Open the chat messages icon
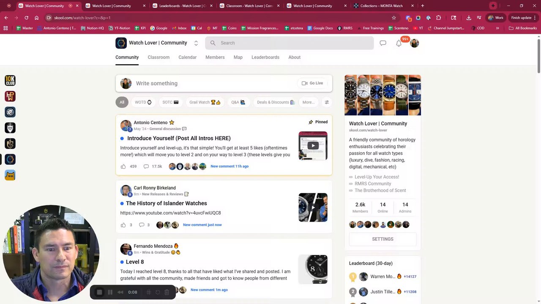 383,43
